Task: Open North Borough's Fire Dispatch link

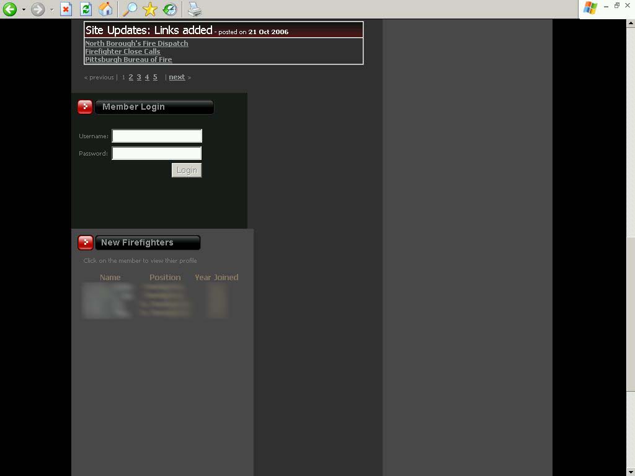Action: [136, 43]
